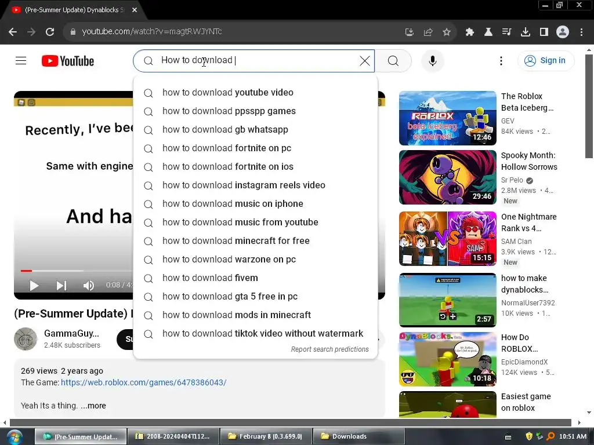Pick suggestion 'how to download fortnite on pc'
The image size is (594, 445).
pos(255,148)
